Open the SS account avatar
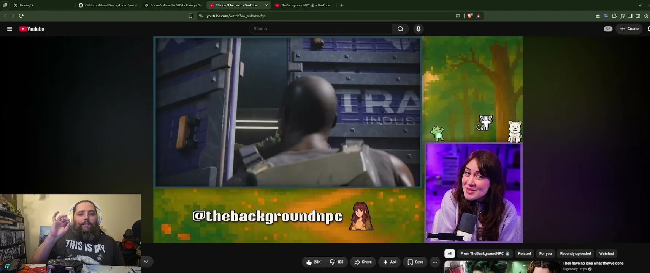The height and width of the screenshot is (273, 650). pos(608,29)
